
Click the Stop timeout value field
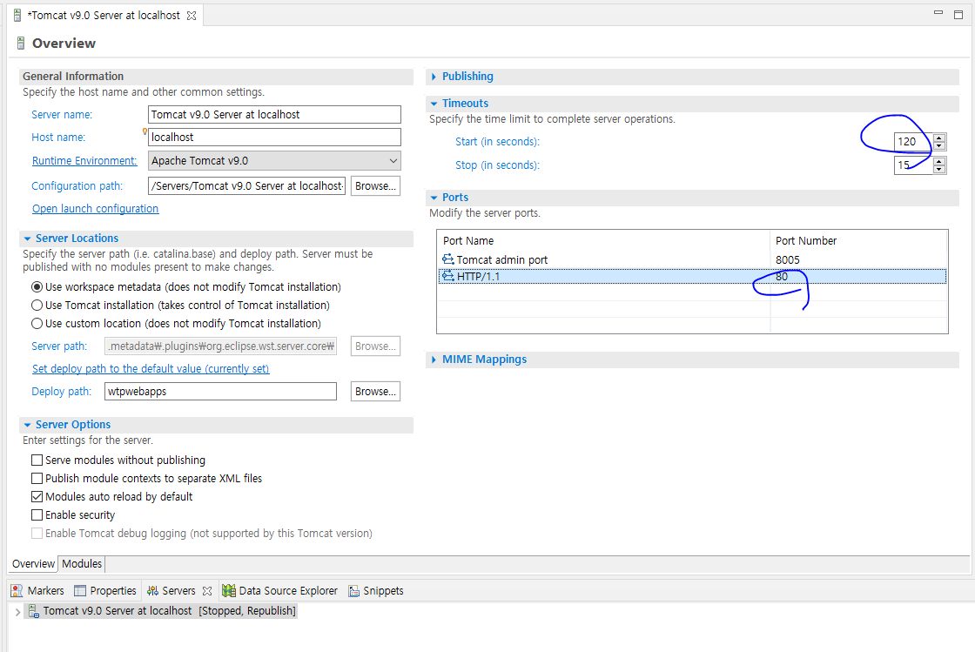tap(913, 165)
